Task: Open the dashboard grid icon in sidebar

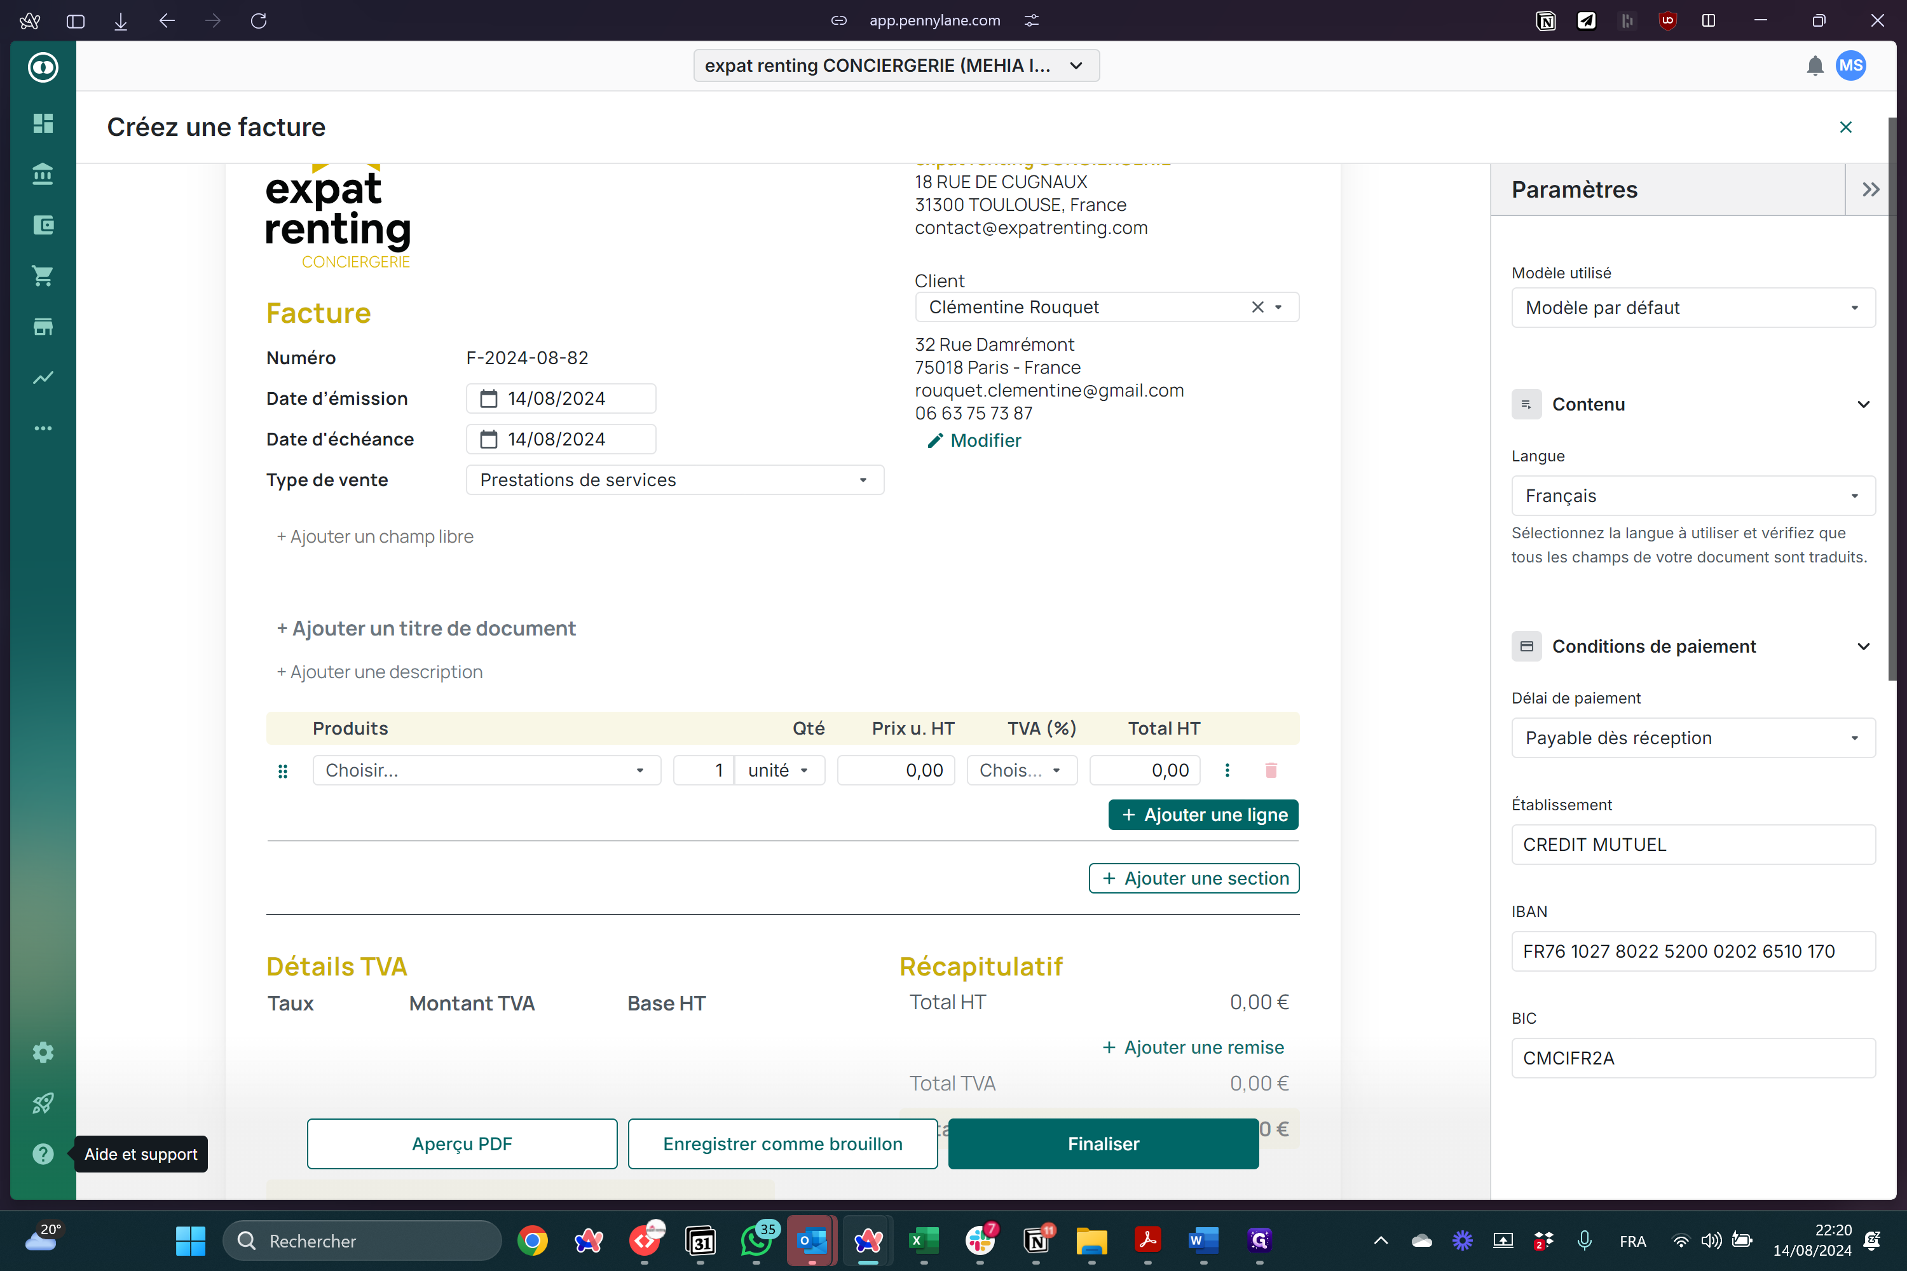Action: click(x=43, y=123)
